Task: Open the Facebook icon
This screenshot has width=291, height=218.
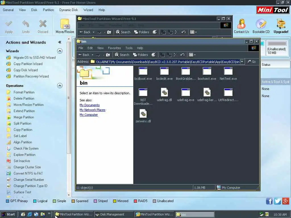Action: pos(269,201)
